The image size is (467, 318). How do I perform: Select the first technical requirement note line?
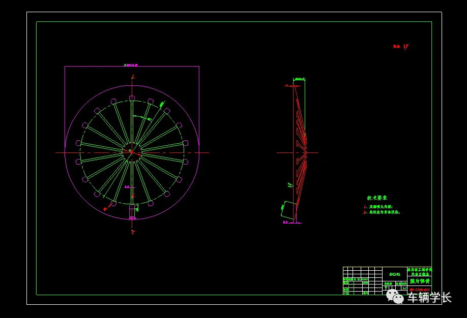tap(378, 207)
